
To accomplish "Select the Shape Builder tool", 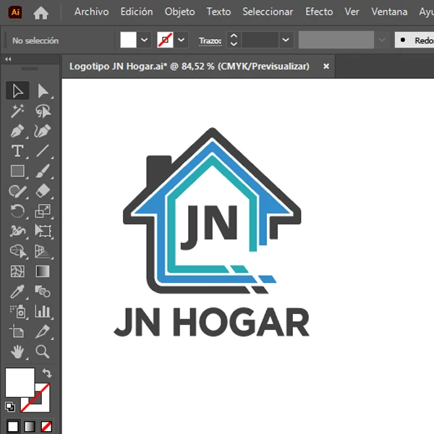I will click(17, 251).
